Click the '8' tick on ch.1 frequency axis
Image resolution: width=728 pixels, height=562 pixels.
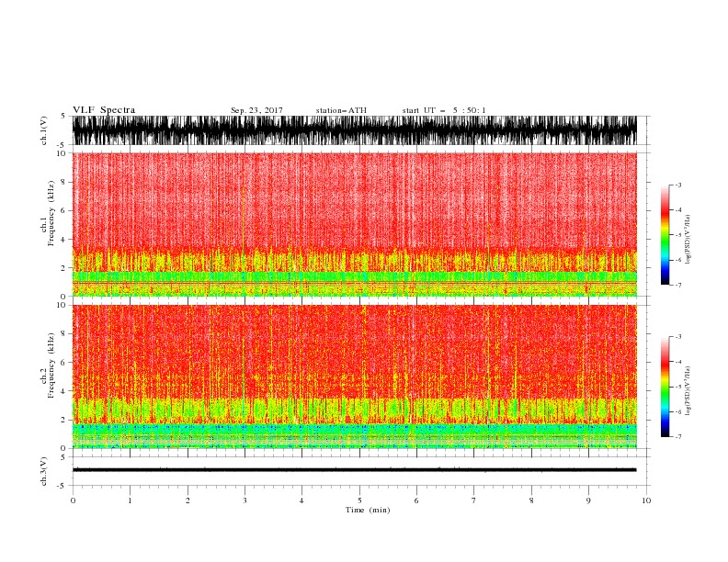click(x=63, y=182)
